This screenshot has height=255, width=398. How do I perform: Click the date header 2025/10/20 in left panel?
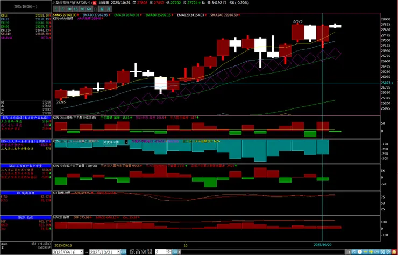pos(25,6)
